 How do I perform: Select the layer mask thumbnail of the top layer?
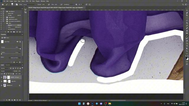[x=9, y=77]
